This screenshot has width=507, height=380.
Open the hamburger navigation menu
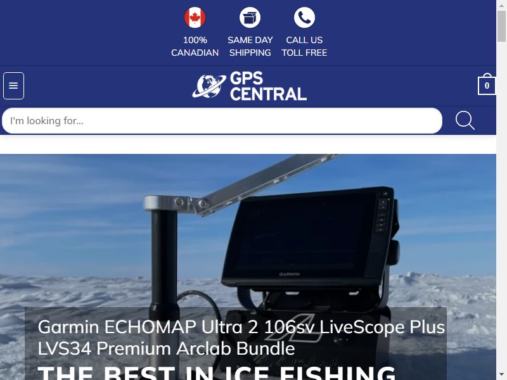click(13, 85)
